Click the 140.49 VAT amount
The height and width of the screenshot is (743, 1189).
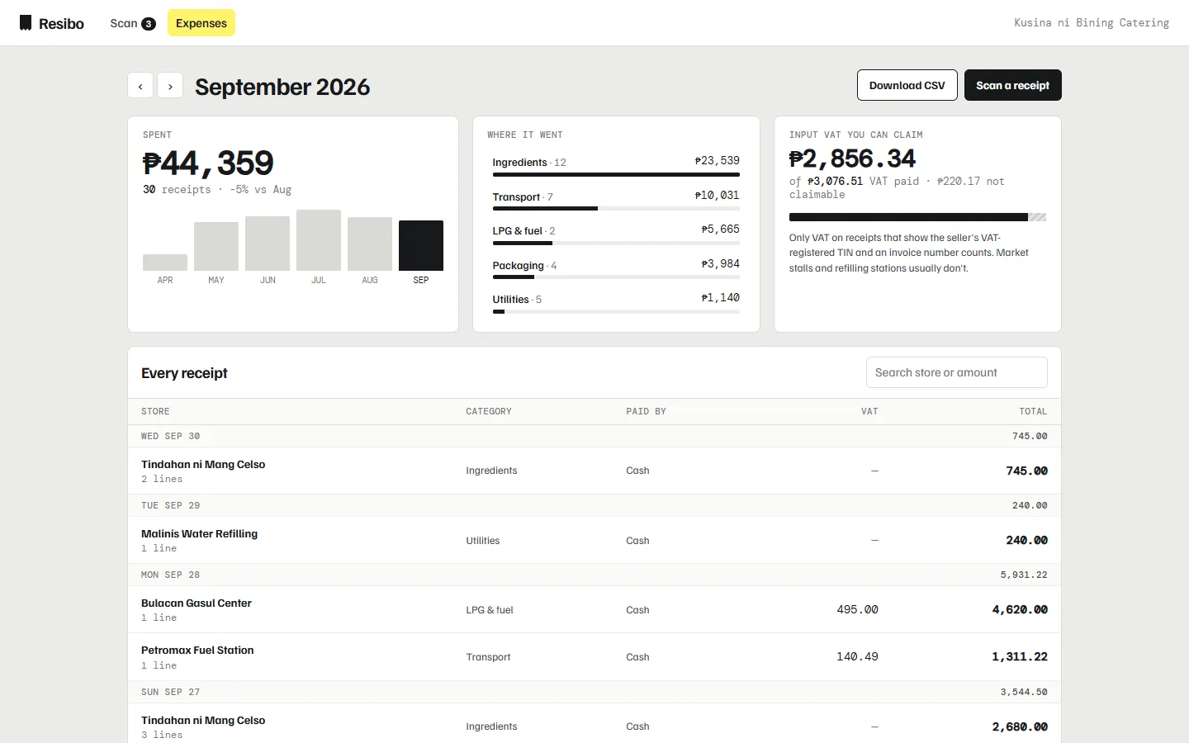pyautogui.click(x=857, y=657)
